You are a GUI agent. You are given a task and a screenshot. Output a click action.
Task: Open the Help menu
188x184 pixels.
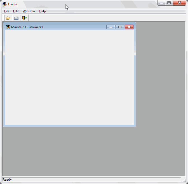coord(42,11)
